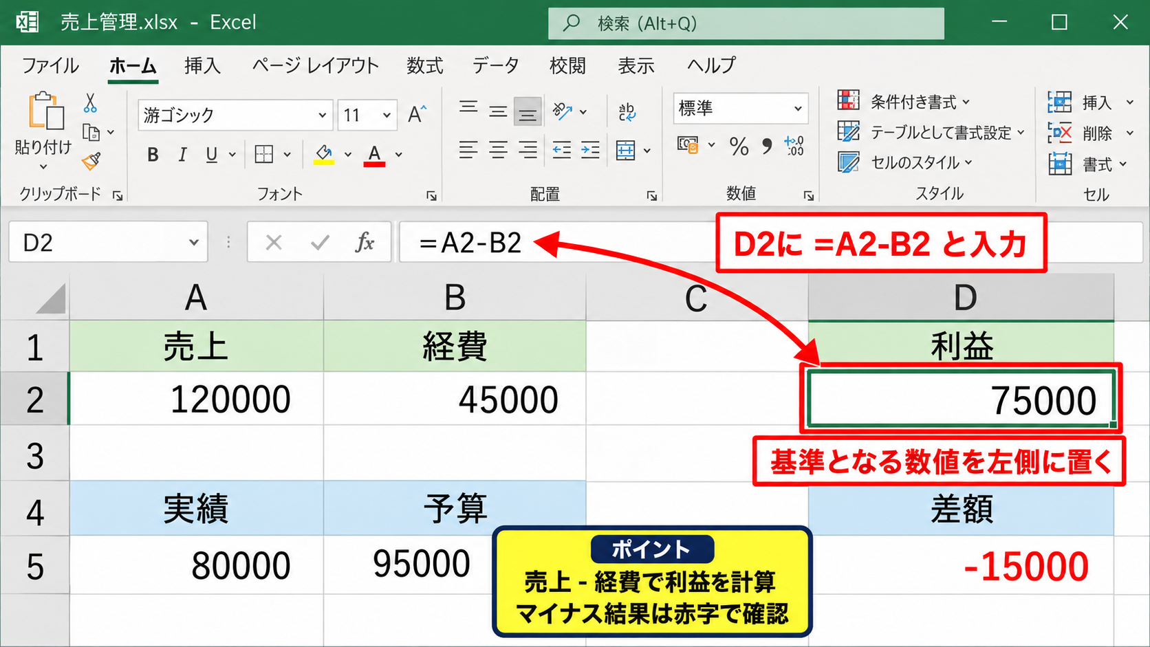1150x647 pixels.
Task: Select the Format Painter brush icon
Action: (91, 162)
